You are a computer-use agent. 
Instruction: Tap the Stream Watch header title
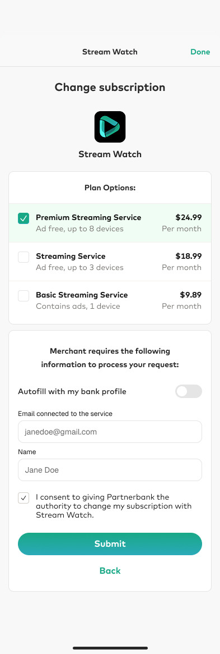pos(110,52)
